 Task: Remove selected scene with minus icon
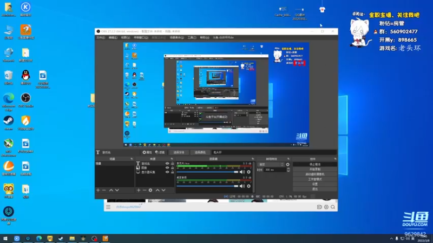[x=104, y=190]
